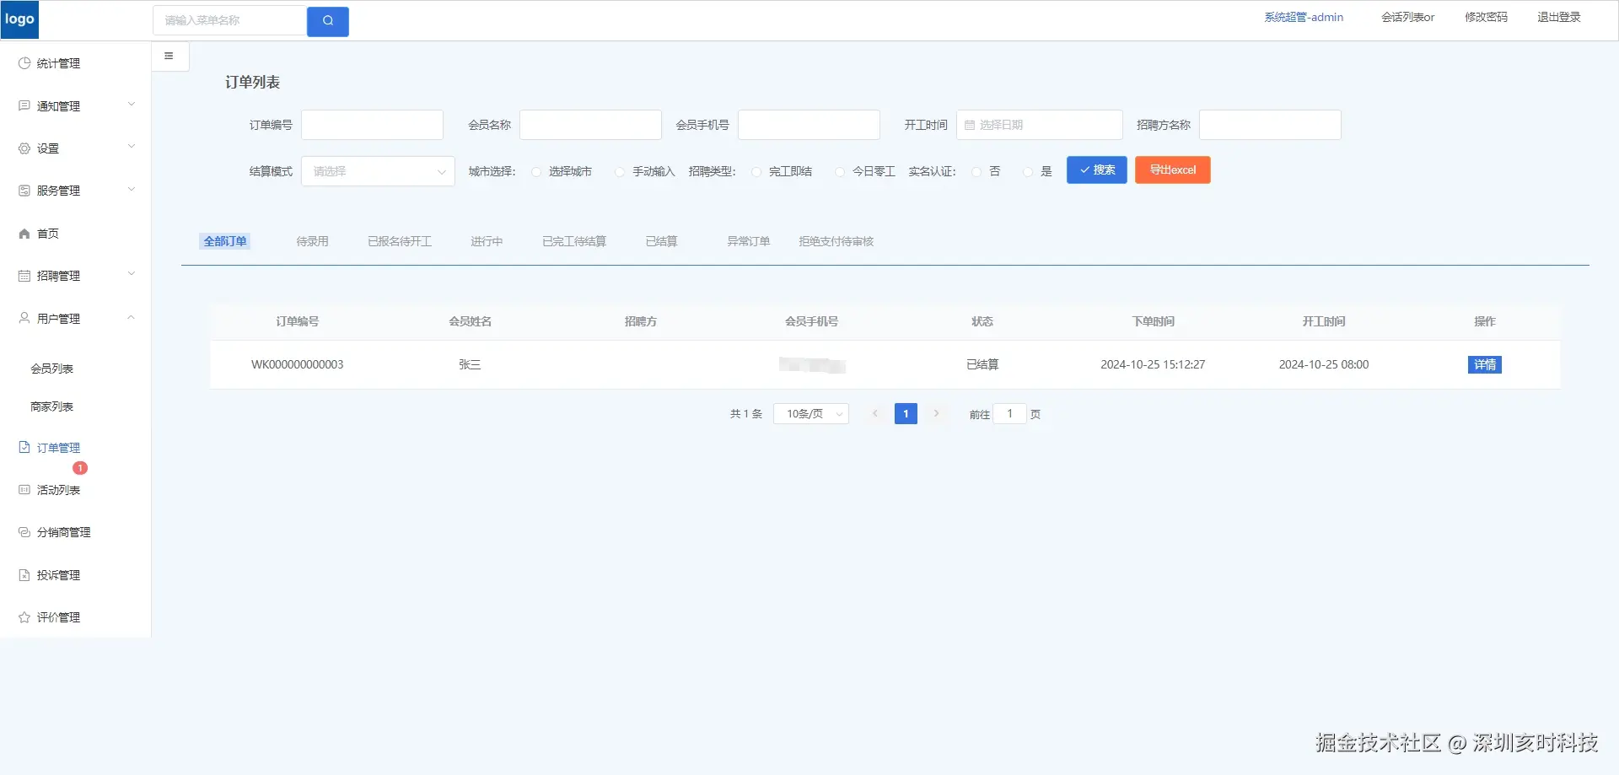Viewport: 1619px width, 775px height.
Task: Click the 首页 home icon
Action: point(24,234)
